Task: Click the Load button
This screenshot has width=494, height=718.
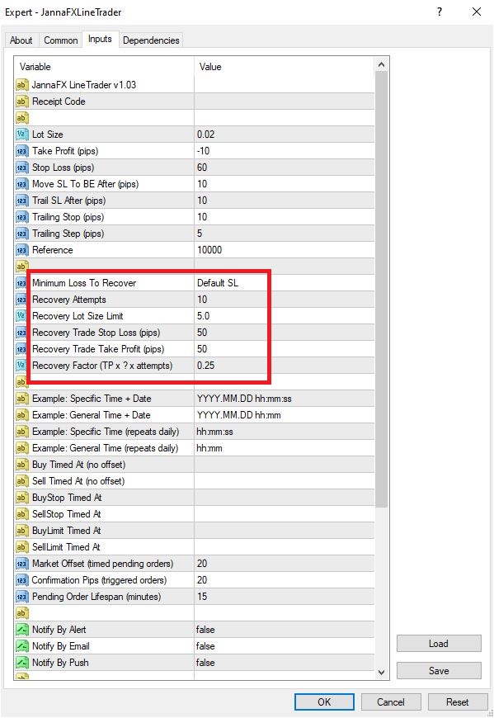Action: 439,644
